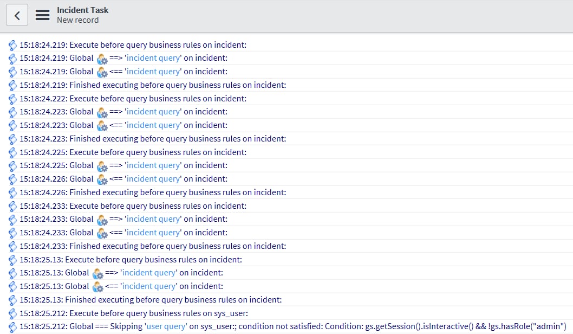The height and width of the screenshot is (334, 573).
Task: Open 'incident query' link in 15:18:25.13 <== row
Action: pos(149,287)
